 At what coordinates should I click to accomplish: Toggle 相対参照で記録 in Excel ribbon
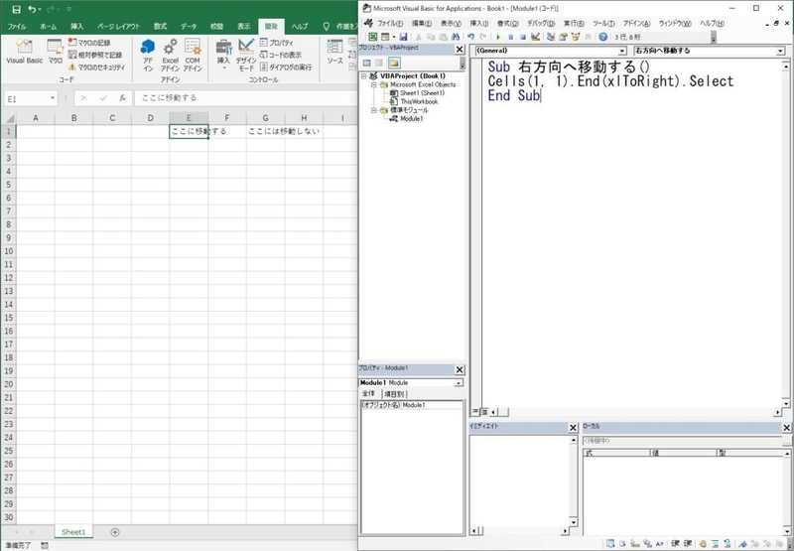[95, 55]
